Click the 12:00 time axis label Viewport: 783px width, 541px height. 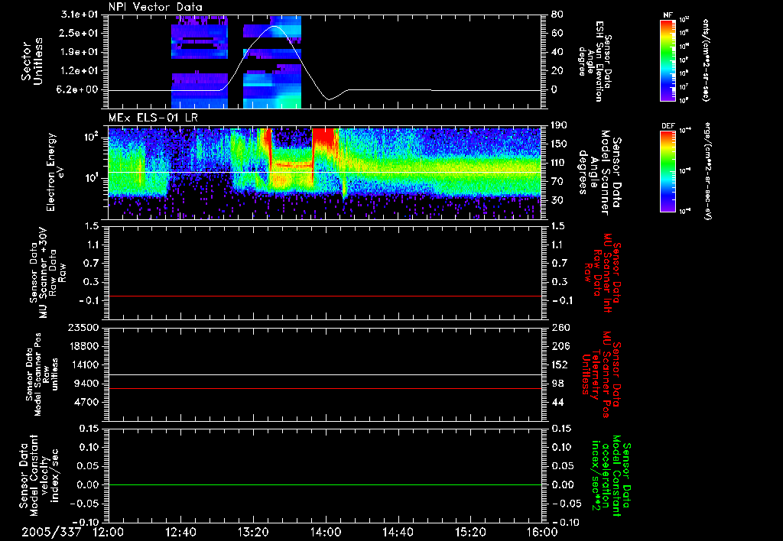tap(109, 533)
